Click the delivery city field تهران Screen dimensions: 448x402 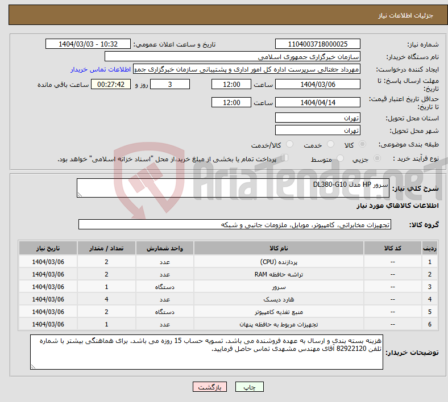point(317,130)
